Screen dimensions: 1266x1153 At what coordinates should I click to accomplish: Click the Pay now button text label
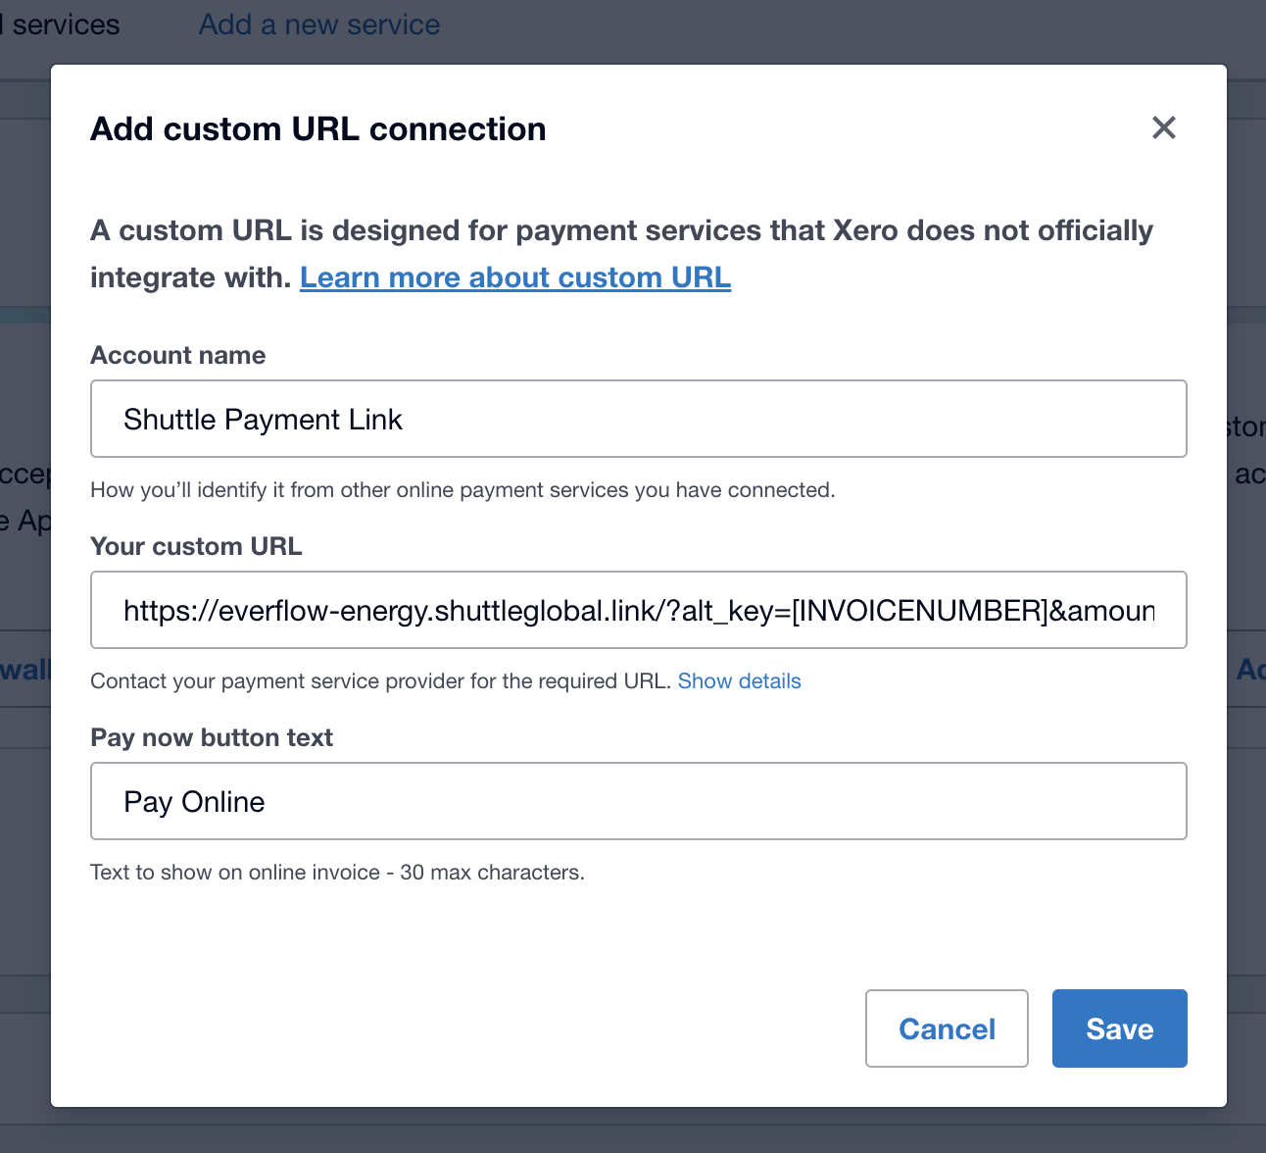pyautogui.click(x=212, y=737)
